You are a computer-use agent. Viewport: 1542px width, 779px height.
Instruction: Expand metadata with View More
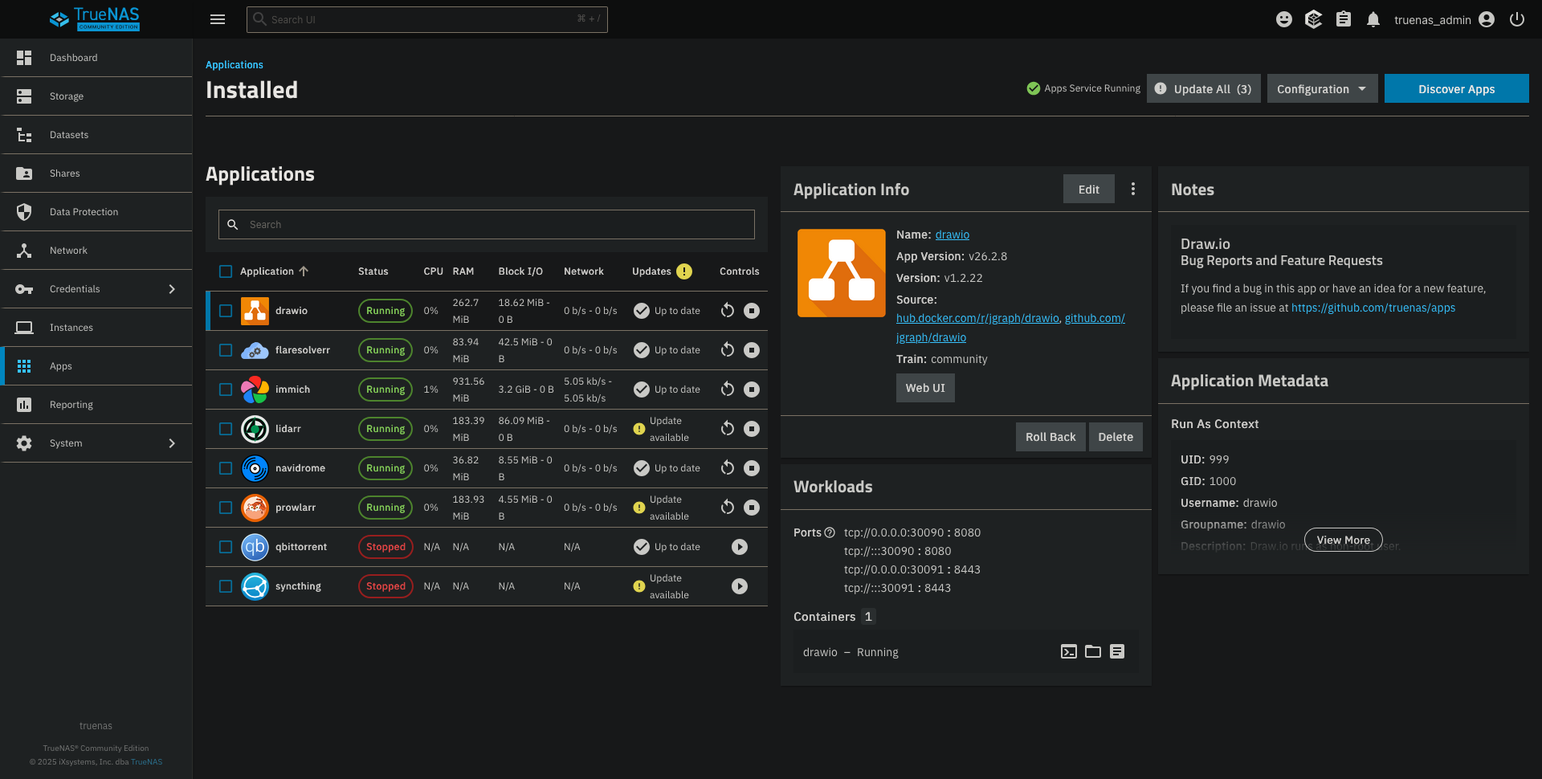coord(1344,540)
